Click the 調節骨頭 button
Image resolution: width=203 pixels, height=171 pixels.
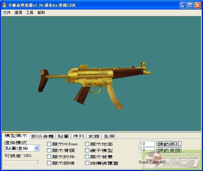click(x=169, y=150)
